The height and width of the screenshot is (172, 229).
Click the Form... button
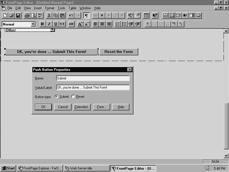tap(101, 107)
